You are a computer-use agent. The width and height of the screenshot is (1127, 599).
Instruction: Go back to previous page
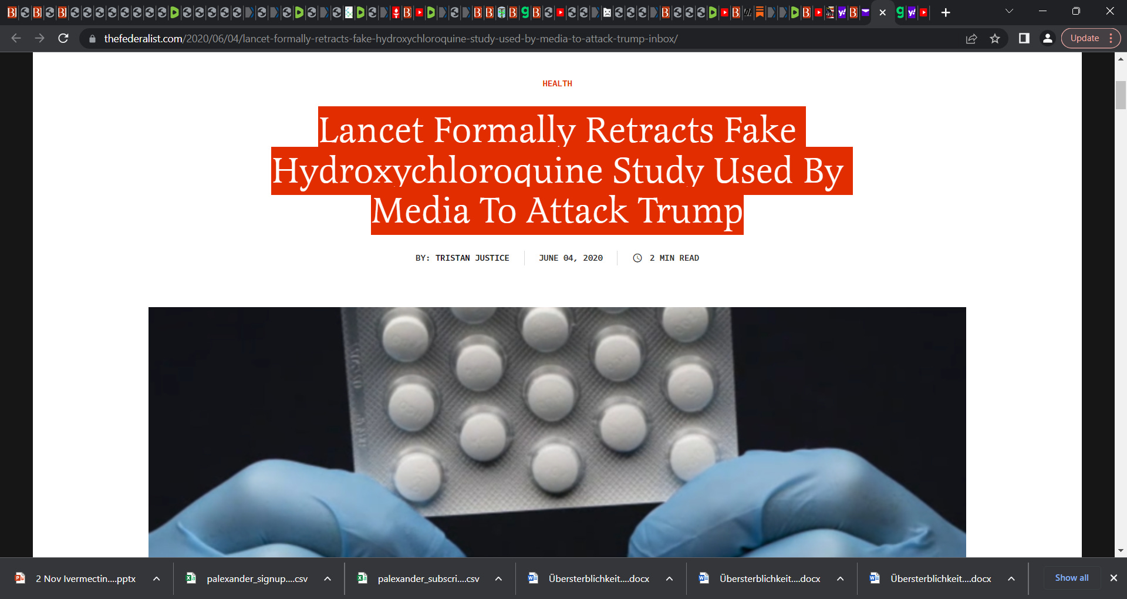[x=16, y=39]
